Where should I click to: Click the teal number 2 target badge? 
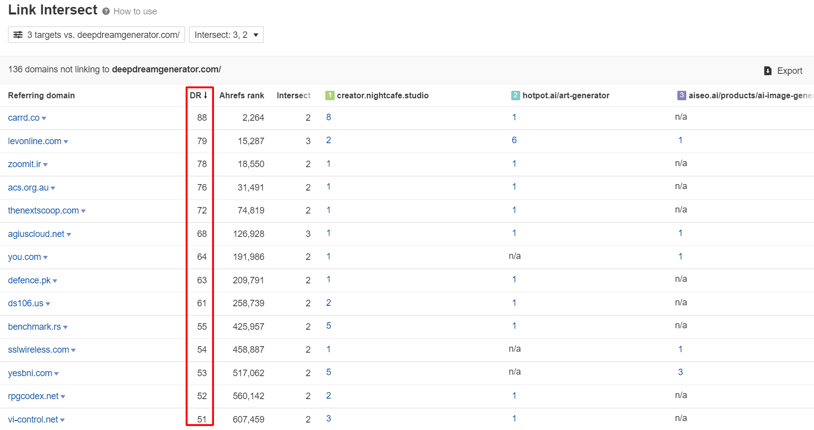(x=515, y=95)
